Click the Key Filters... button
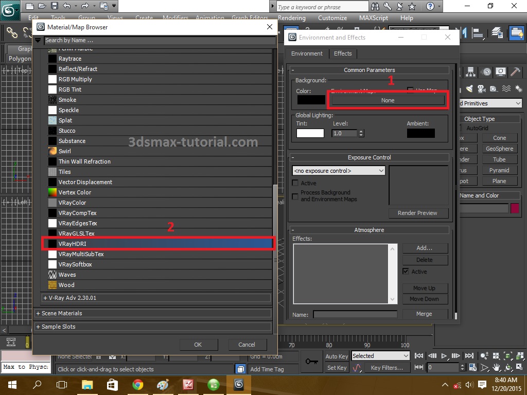Viewport: 527px width, 395px height. (387, 368)
